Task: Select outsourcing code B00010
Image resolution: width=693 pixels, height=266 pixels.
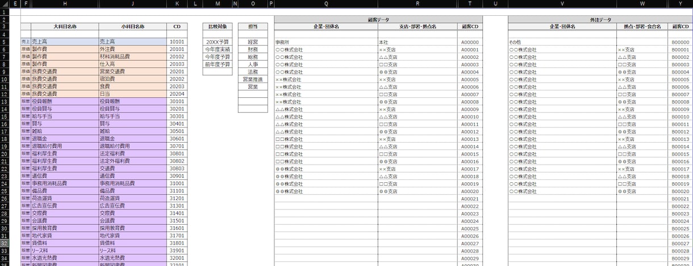Action: tap(681, 117)
